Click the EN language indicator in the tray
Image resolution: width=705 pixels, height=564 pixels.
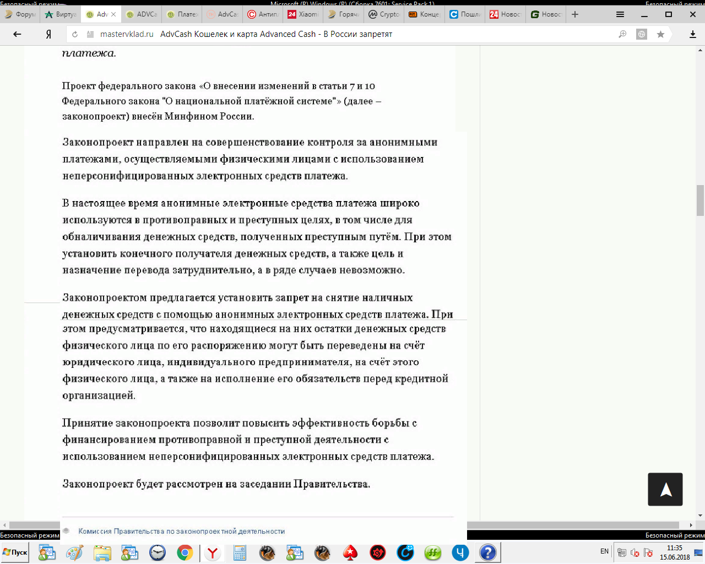pos(604,551)
